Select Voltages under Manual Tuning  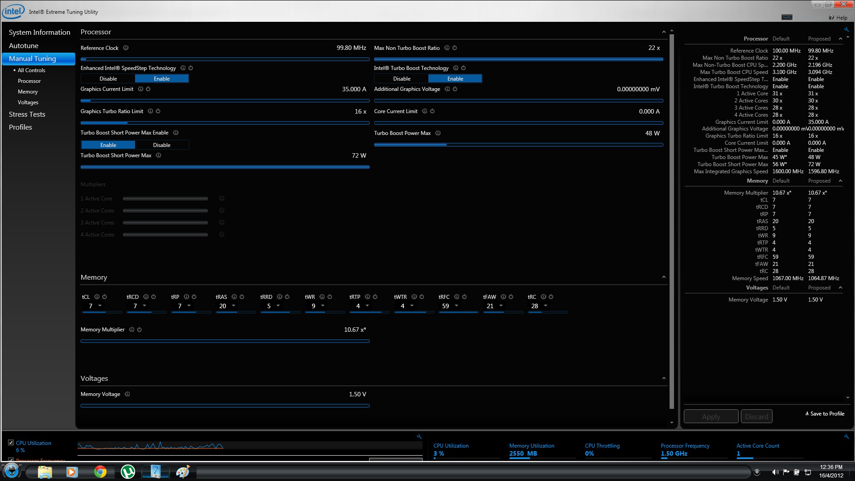(x=28, y=102)
